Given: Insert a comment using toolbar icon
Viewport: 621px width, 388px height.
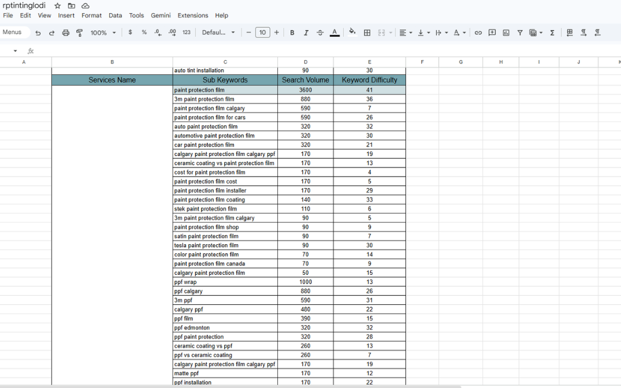Looking at the screenshot, I should point(492,33).
